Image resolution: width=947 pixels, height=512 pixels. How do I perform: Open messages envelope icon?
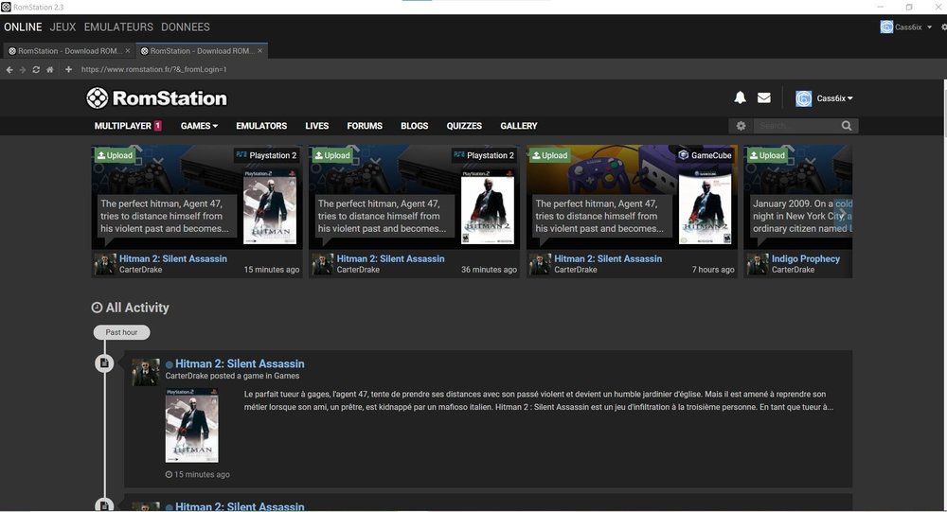(x=764, y=97)
